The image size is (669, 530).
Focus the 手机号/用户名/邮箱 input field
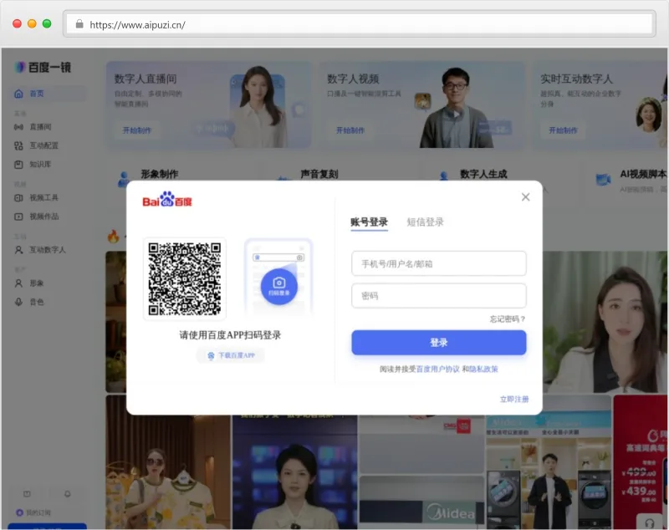[x=438, y=263]
